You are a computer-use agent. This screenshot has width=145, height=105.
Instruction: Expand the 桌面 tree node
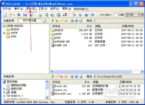[4, 92]
